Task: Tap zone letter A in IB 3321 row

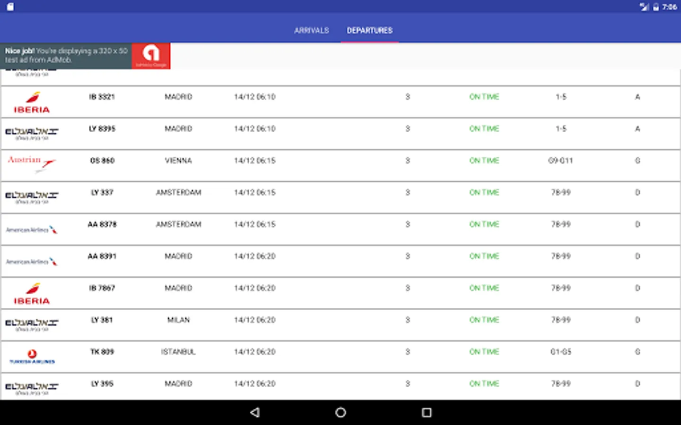Action: pyautogui.click(x=637, y=97)
